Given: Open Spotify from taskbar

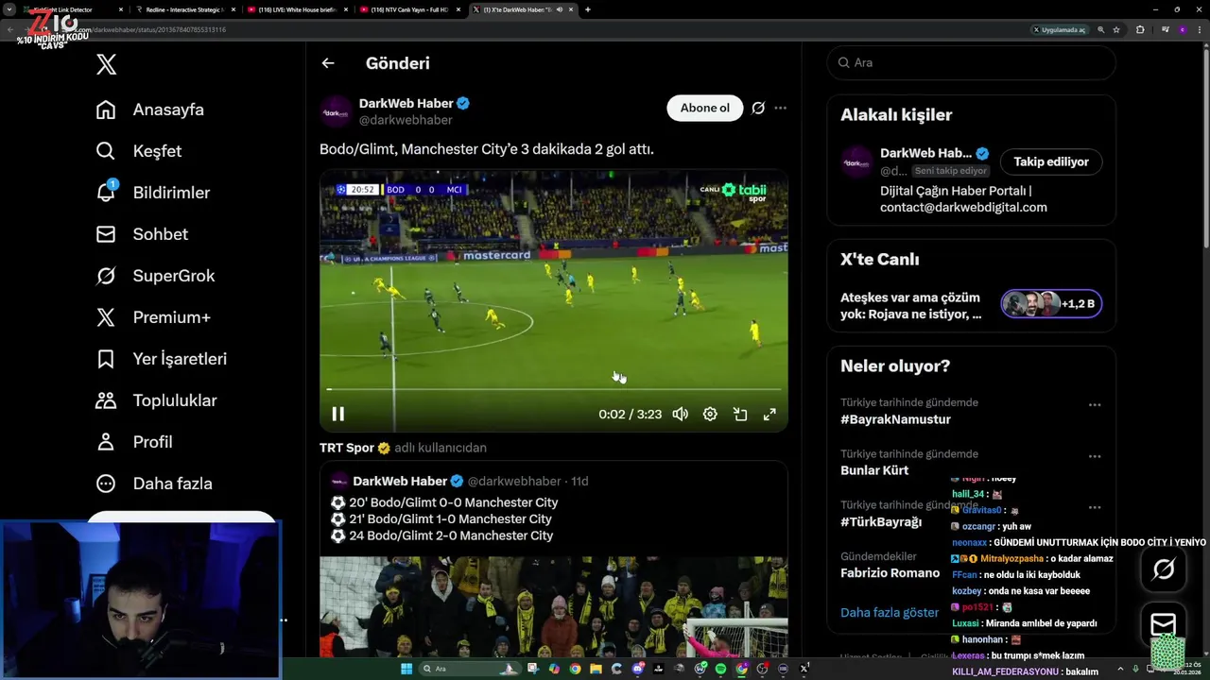Looking at the screenshot, I should click(x=720, y=669).
